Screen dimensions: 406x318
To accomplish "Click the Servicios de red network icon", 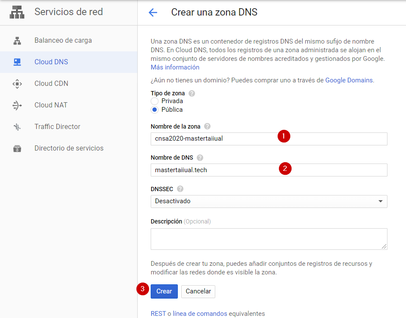I will click(17, 12).
